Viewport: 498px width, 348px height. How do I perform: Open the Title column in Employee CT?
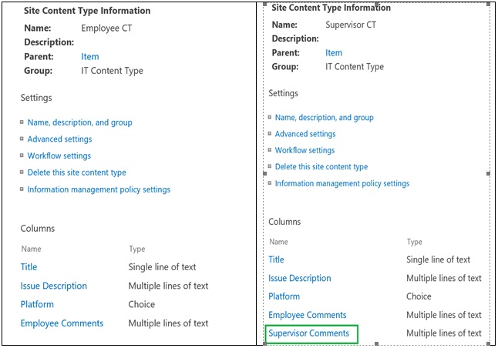tap(29, 267)
